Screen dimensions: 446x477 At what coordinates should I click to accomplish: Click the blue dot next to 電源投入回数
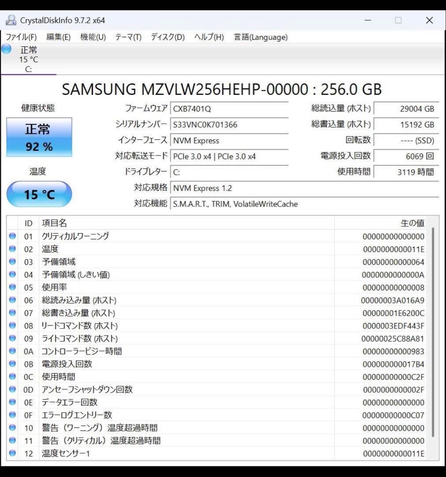[13, 364]
